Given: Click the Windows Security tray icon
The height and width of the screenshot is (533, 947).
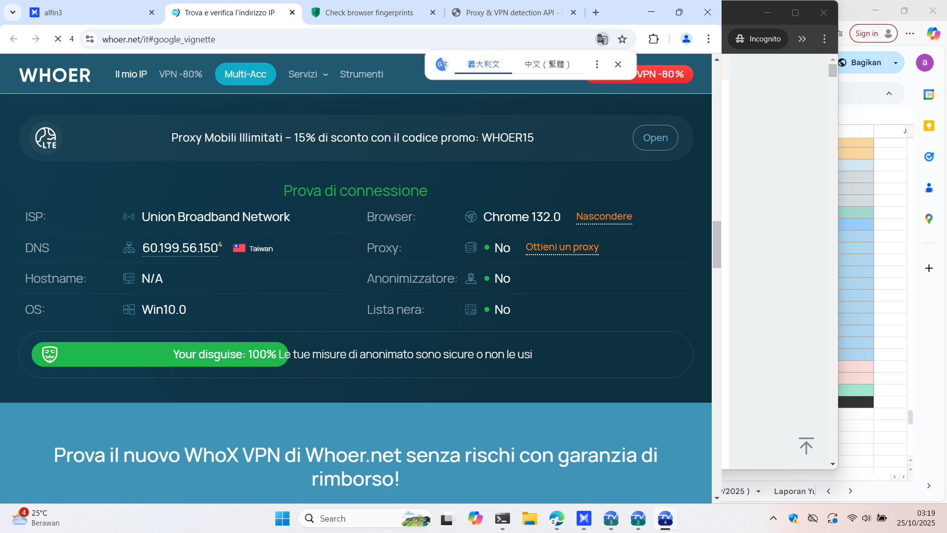Looking at the screenshot, I should [793, 518].
